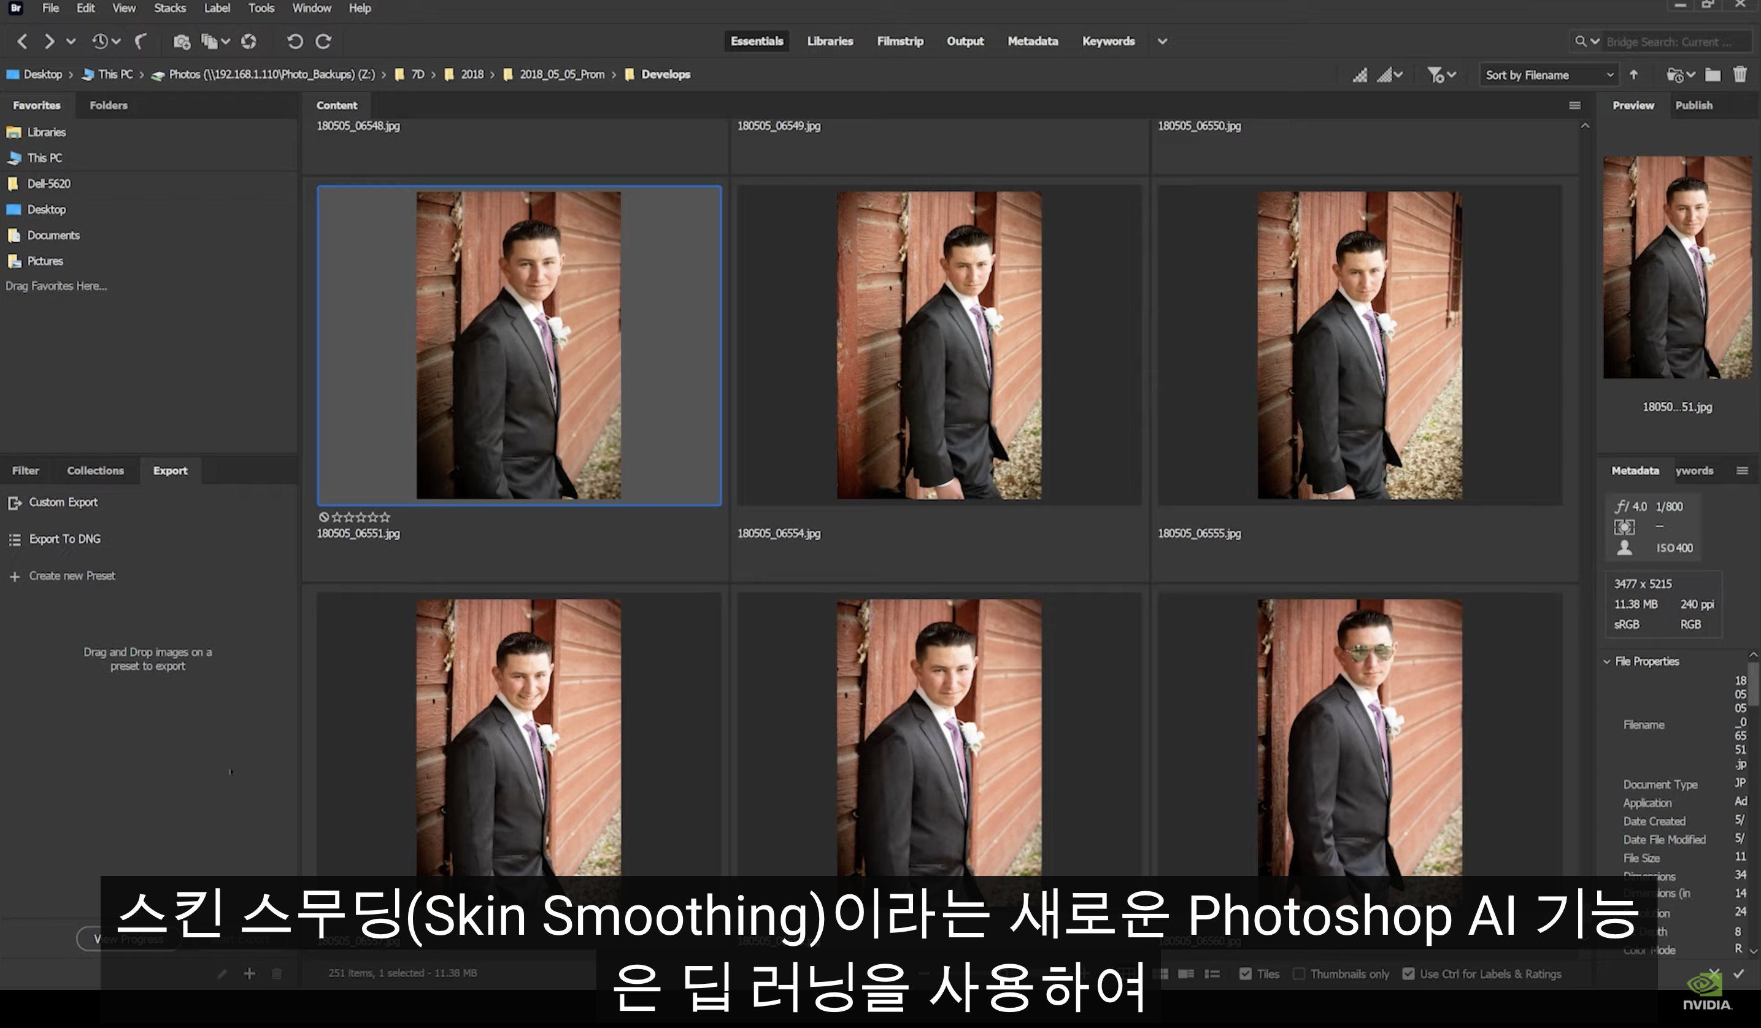1761x1028 pixels.
Task: Collapse the File Properties section
Action: pyautogui.click(x=1606, y=661)
